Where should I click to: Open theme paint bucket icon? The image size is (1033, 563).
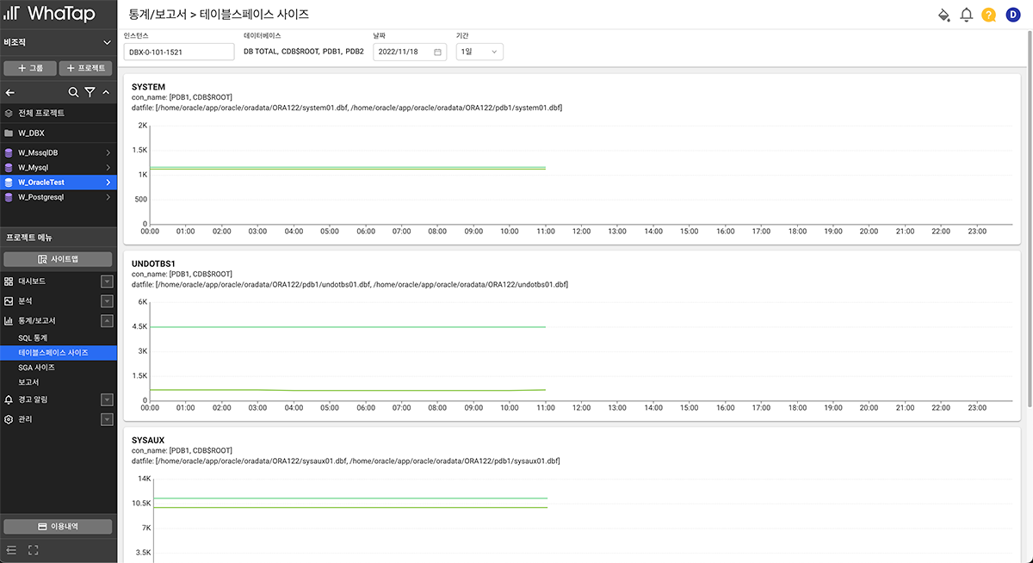(x=944, y=15)
